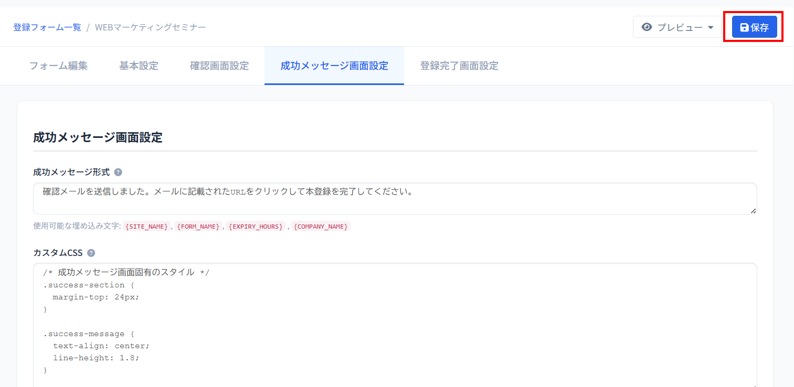794x387 pixels.
Task: Click the eye icon beside プレビュー
Action: 647,27
